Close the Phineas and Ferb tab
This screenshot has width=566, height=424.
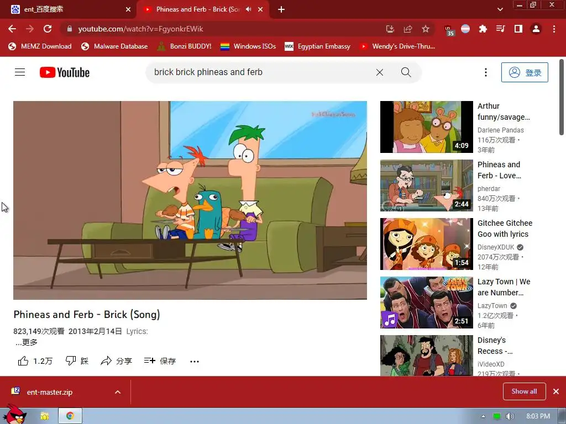pos(260,10)
